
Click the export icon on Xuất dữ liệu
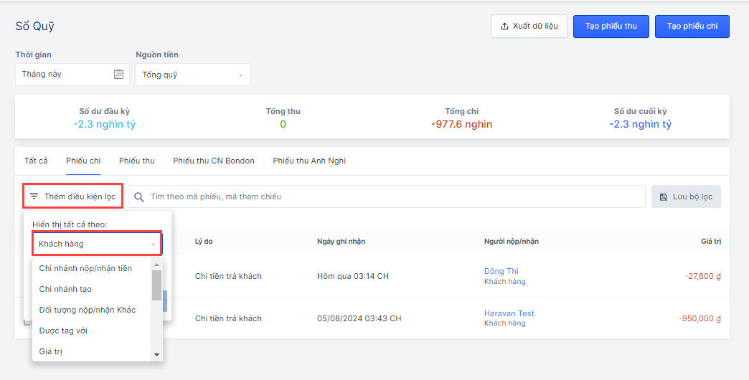(505, 27)
